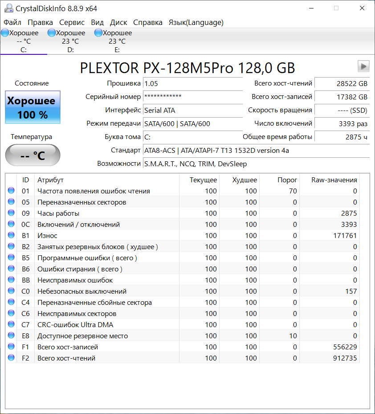The width and height of the screenshot is (375, 414).
Task: Click the Интерфейс field Serial ATA
Action: point(193,111)
